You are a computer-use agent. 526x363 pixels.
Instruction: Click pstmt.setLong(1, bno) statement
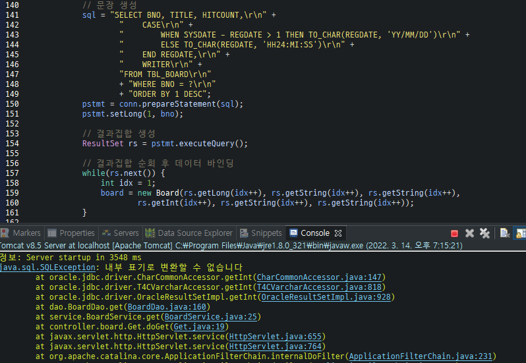tap(133, 114)
